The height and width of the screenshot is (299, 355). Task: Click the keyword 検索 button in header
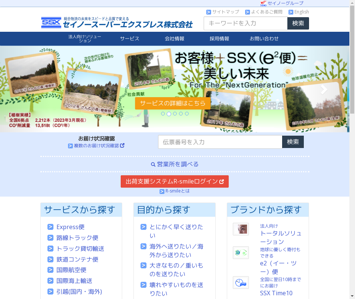coord(298,23)
